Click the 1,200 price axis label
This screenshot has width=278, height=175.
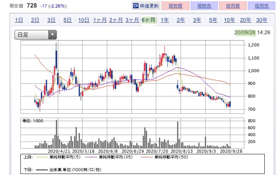[253, 45]
